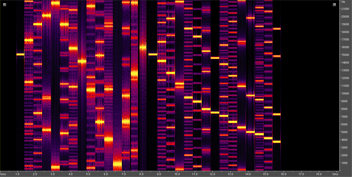
Task: Click the 11000 label on the frequency ruler
Action: (x=345, y=86)
